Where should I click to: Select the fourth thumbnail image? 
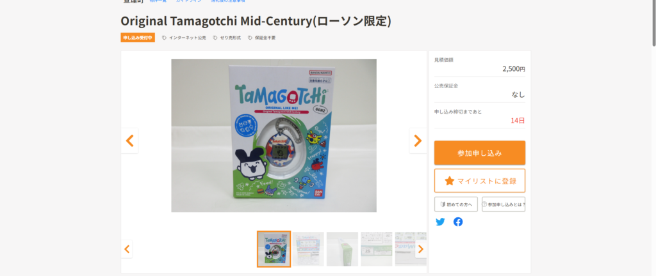(377, 249)
